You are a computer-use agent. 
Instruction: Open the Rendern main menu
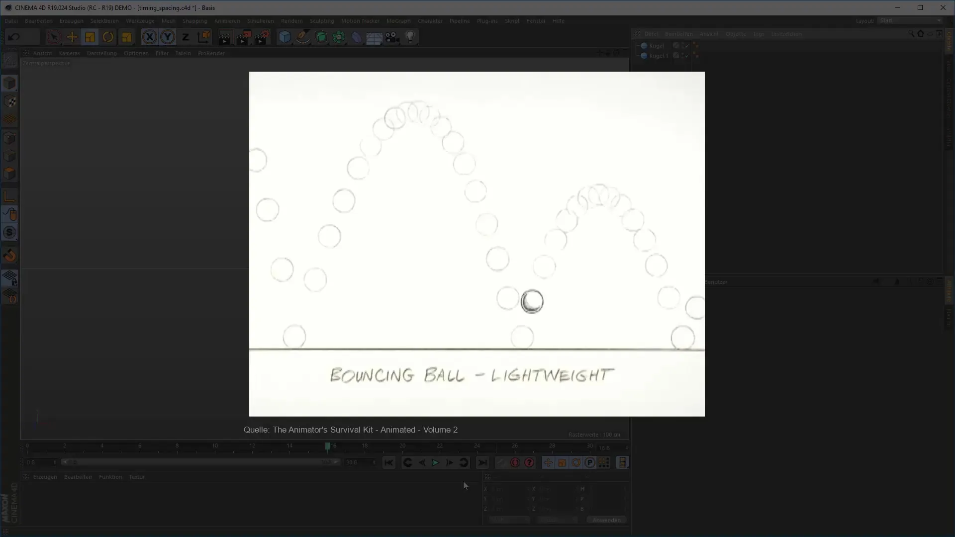[x=292, y=21]
